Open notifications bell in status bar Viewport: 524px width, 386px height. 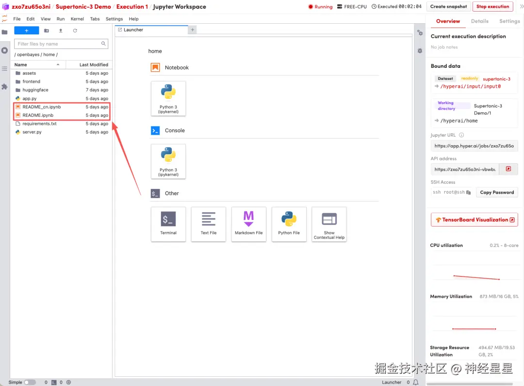click(416, 382)
